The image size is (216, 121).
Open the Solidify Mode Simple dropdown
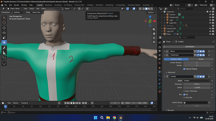point(197,81)
